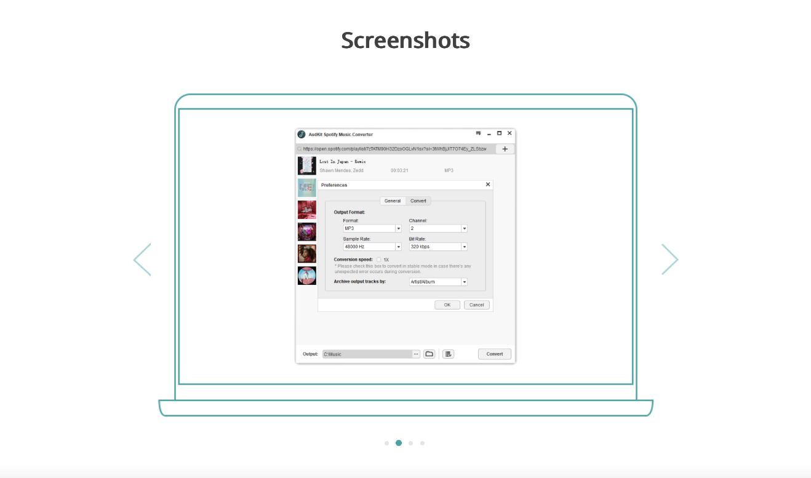This screenshot has height=478, width=811.
Task: Select the fifth track's portrait album cover
Action: (x=307, y=253)
